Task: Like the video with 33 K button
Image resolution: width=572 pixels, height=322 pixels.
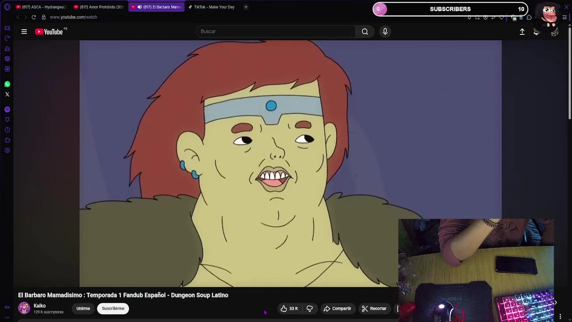Action: [289, 309]
